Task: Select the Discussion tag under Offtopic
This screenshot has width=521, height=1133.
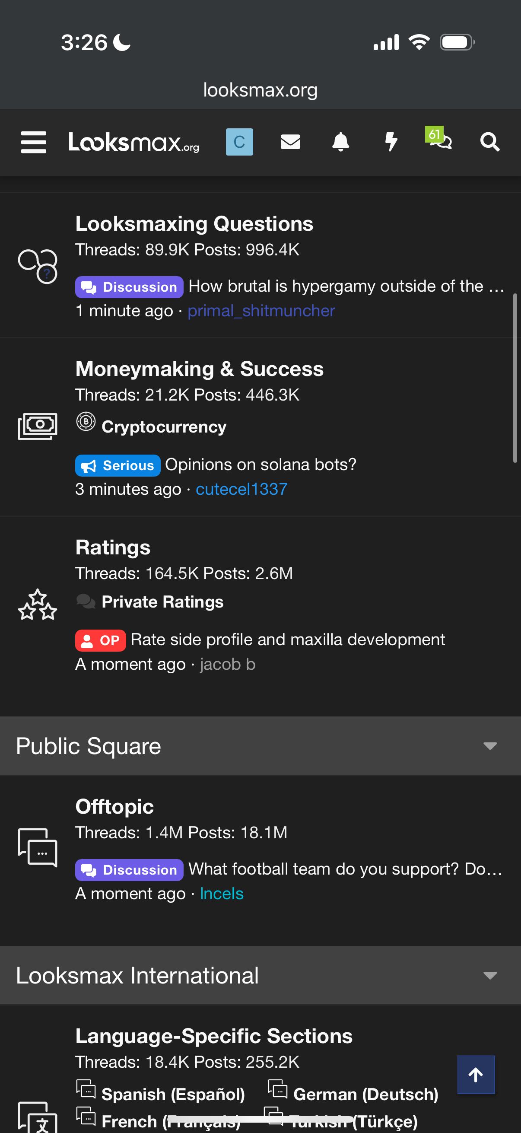Action: click(x=129, y=869)
